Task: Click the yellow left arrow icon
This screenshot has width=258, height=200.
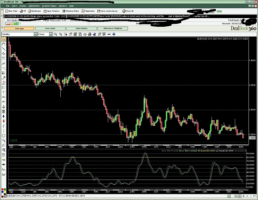Action: pyautogui.click(x=4, y=160)
